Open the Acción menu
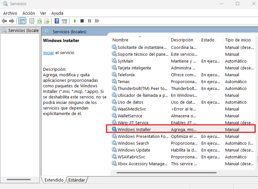 pos(28,13)
